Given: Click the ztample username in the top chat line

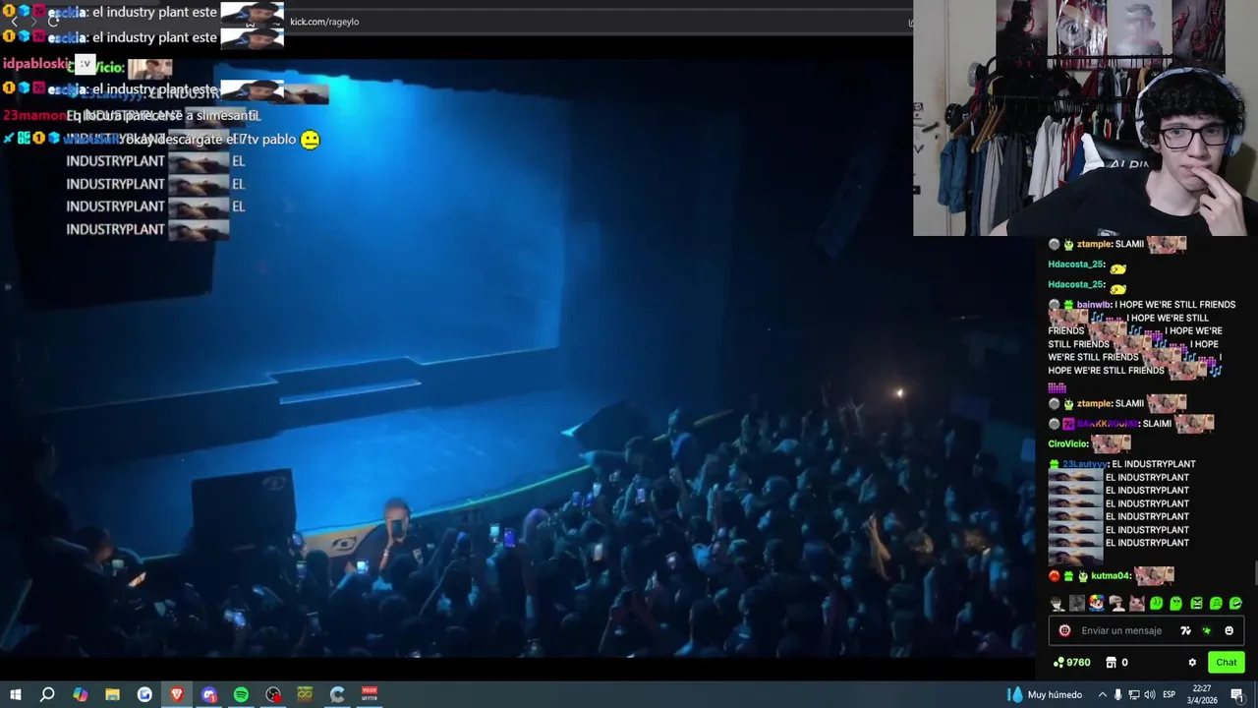Looking at the screenshot, I should pyautogui.click(x=1094, y=244).
